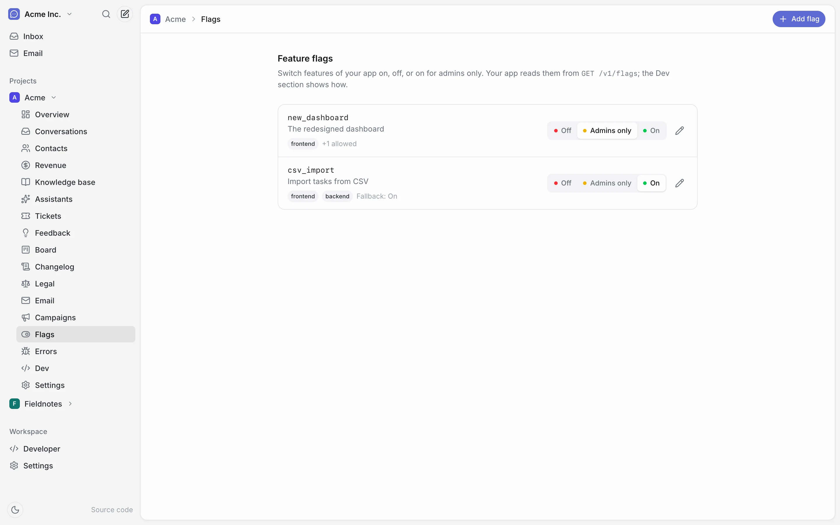Open Overview in the Acme project
840x525 pixels.
(76, 115)
